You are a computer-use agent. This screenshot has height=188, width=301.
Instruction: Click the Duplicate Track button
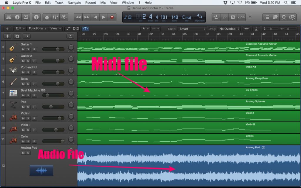(x=17, y=36)
